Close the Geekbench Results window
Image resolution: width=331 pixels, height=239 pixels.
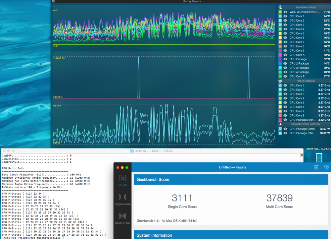click(x=118, y=168)
